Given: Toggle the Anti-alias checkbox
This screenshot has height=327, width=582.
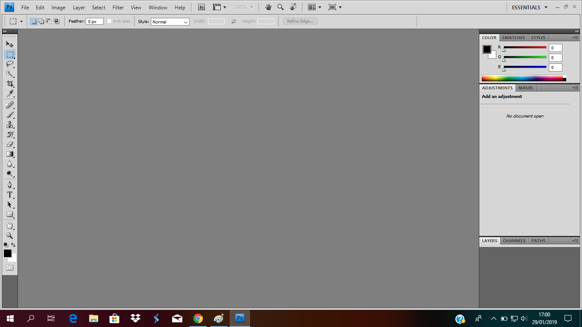Looking at the screenshot, I should (x=109, y=21).
